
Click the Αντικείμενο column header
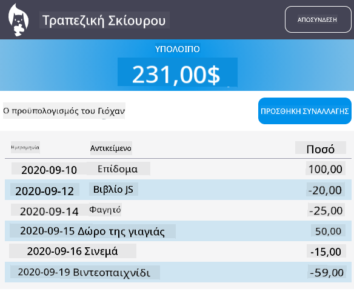[111, 148]
